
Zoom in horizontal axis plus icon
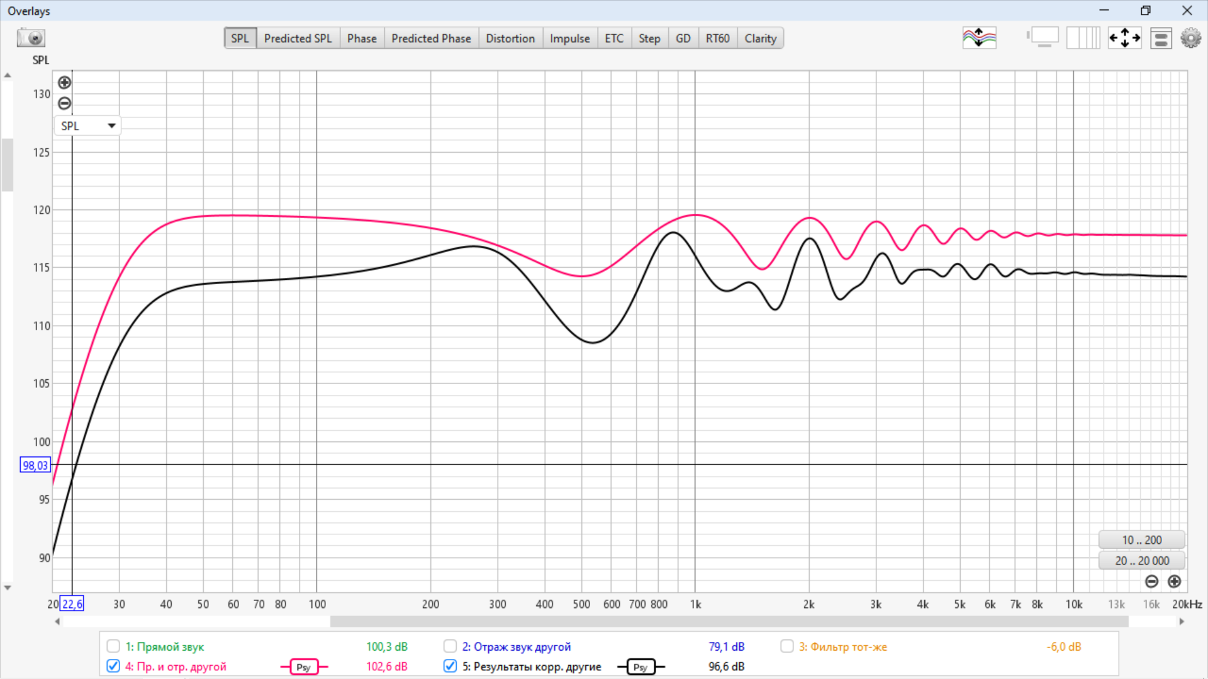[x=1174, y=582]
